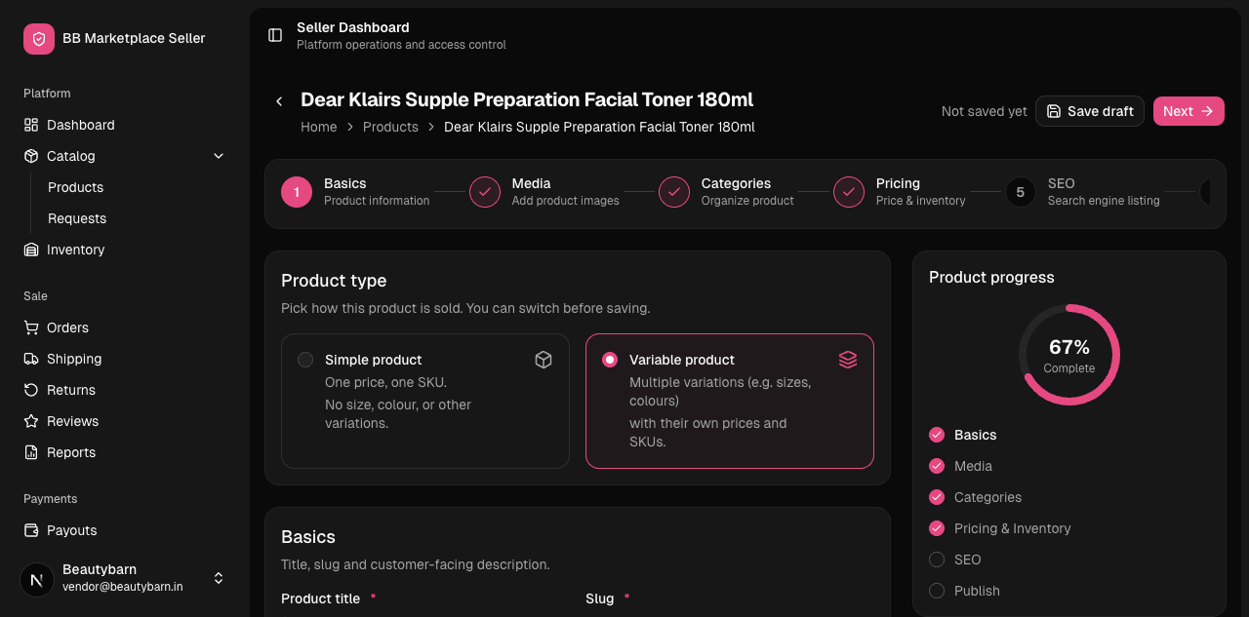
Task: Click the Returns arrow icon
Action: 31,390
